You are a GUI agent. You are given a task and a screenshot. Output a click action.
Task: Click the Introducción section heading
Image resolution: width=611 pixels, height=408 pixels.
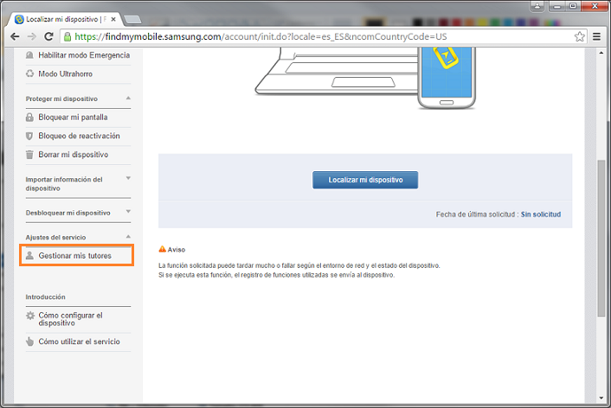coord(46,297)
